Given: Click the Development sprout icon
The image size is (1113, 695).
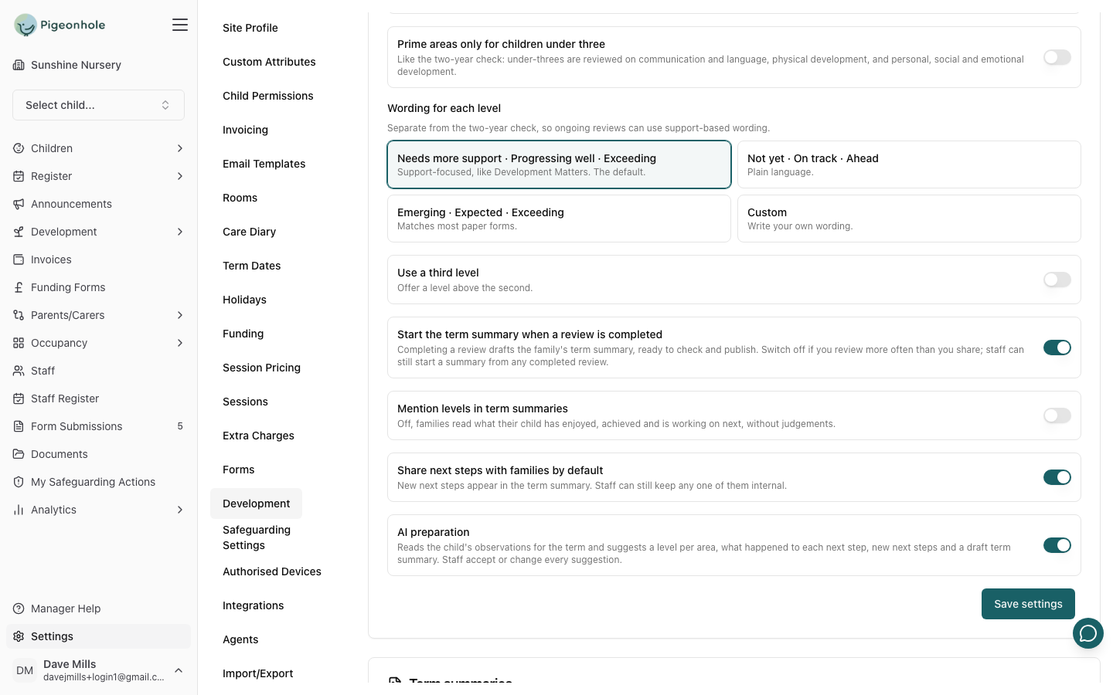Looking at the screenshot, I should click(19, 232).
